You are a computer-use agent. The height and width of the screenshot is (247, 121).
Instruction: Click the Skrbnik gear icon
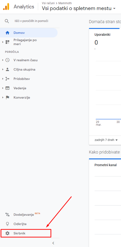[7, 233]
